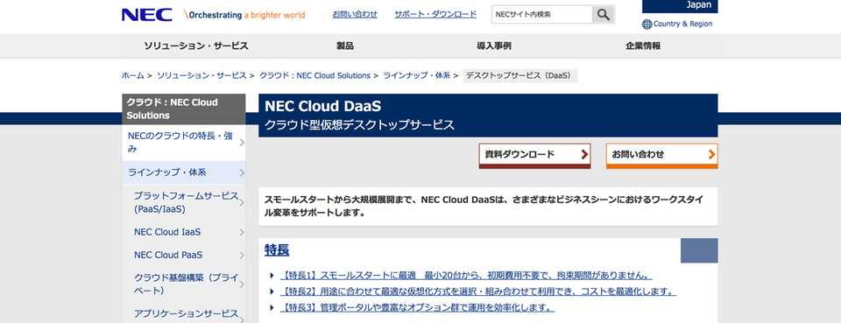Click ラインナップ・体系 breadcrumb link

pos(417,75)
